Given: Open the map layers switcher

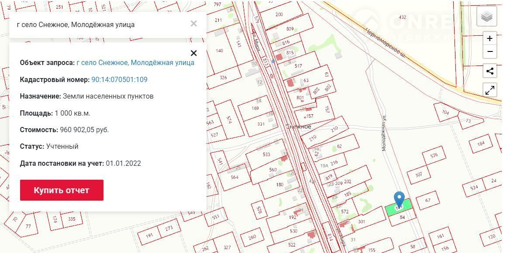Looking at the screenshot, I should tap(486, 17).
